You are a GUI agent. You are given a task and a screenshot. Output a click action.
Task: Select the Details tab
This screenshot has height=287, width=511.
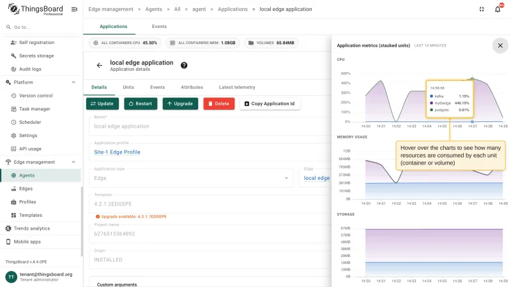[x=99, y=87]
